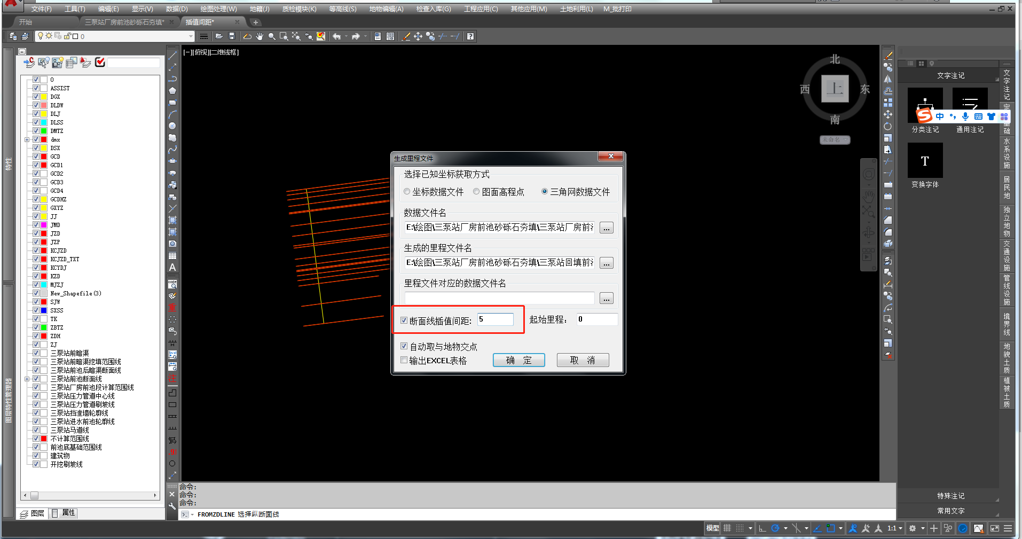Expand the dmx layer tree node
The width and height of the screenshot is (1022, 539).
pyautogui.click(x=27, y=139)
